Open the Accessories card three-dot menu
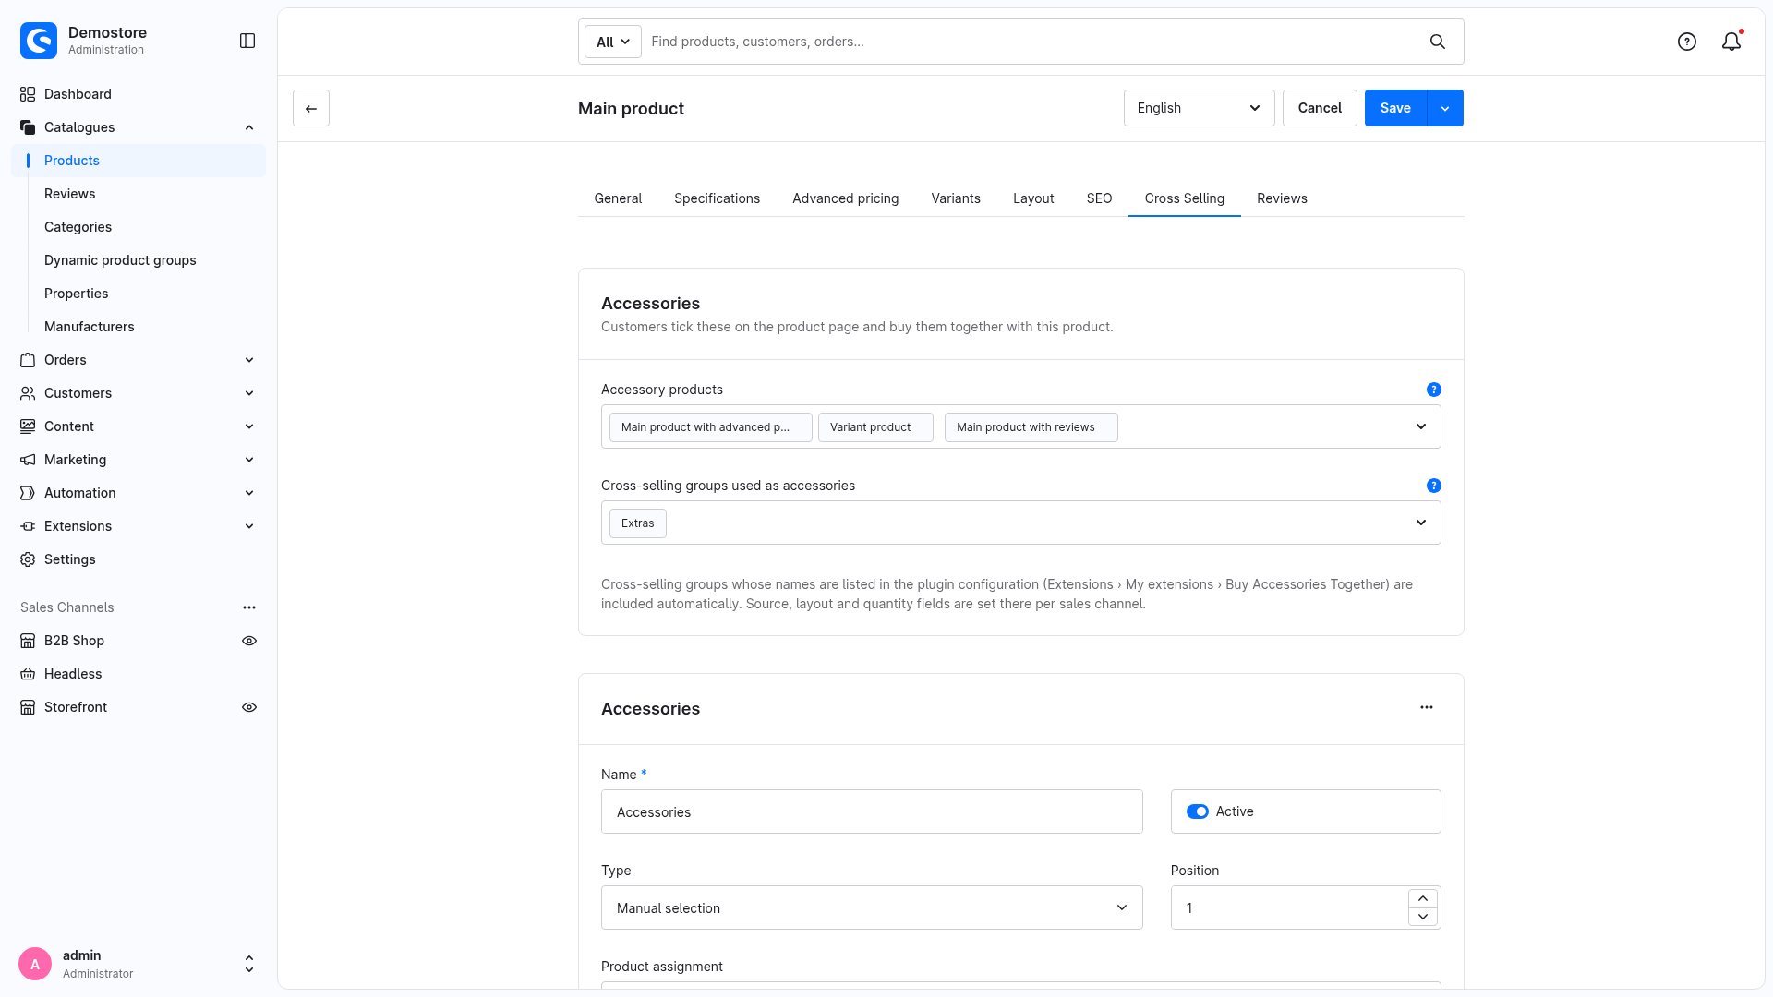This screenshot has width=1773, height=997. [1427, 707]
